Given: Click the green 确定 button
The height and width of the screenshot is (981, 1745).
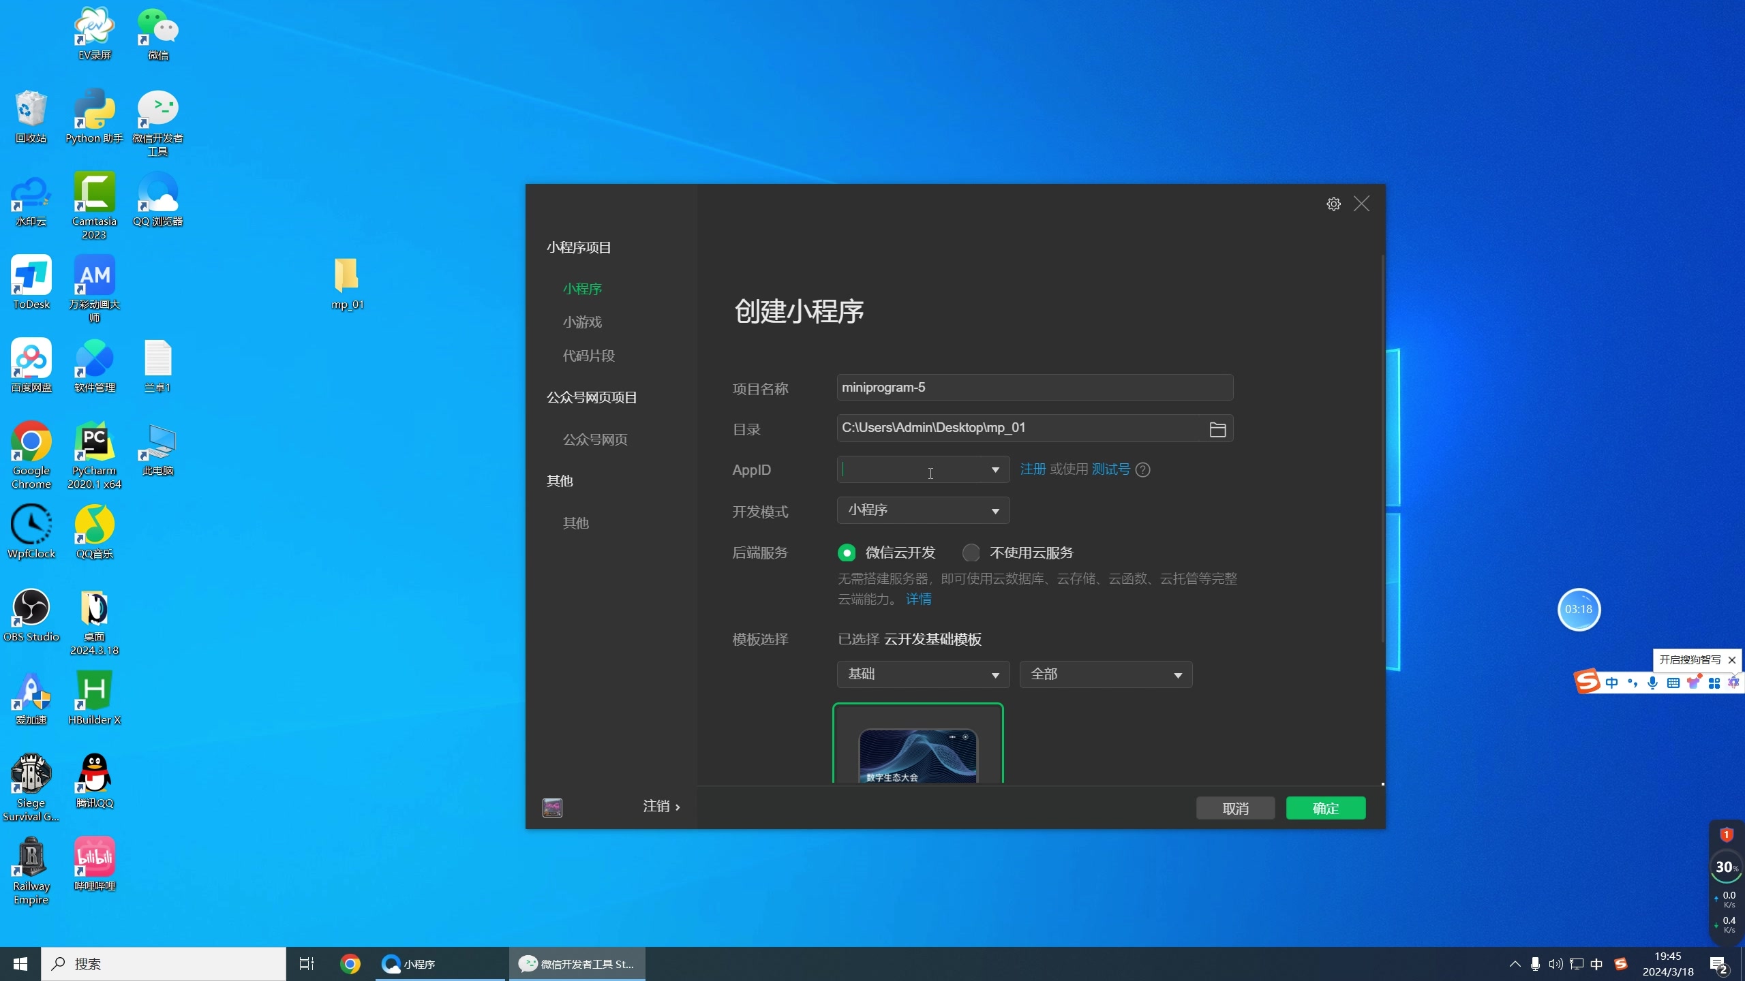Looking at the screenshot, I should (x=1325, y=809).
